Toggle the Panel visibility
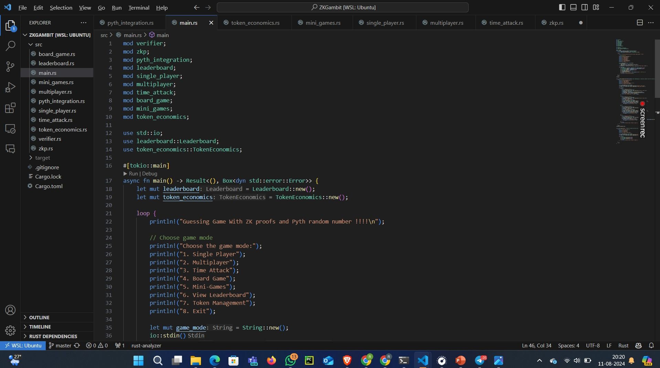 (x=573, y=7)
